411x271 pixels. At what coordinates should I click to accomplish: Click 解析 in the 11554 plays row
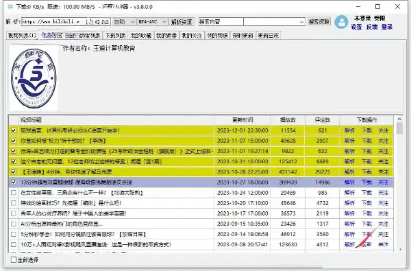pyautogui.click(x=349, y=130)
